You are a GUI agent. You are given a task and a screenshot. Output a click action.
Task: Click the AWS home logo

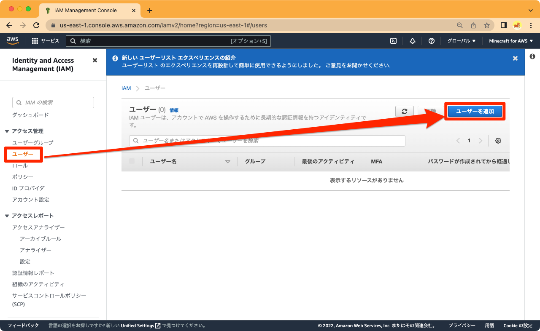(x=13, y=40)
